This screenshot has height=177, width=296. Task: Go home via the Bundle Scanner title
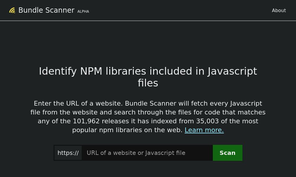pyautogui.click(x=46, y=10)
